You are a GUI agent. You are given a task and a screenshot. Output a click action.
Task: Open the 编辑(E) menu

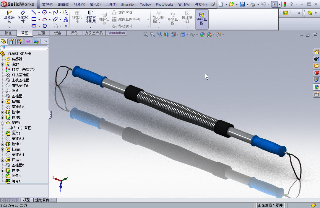[x=64, y=4]
